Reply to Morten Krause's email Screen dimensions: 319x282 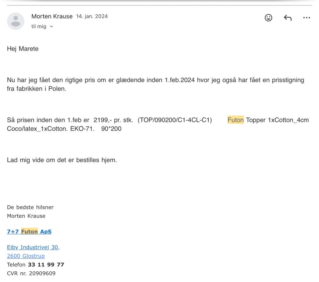tap(287, 18)
